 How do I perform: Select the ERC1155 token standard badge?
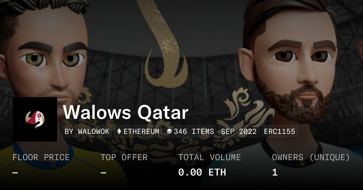280,131
